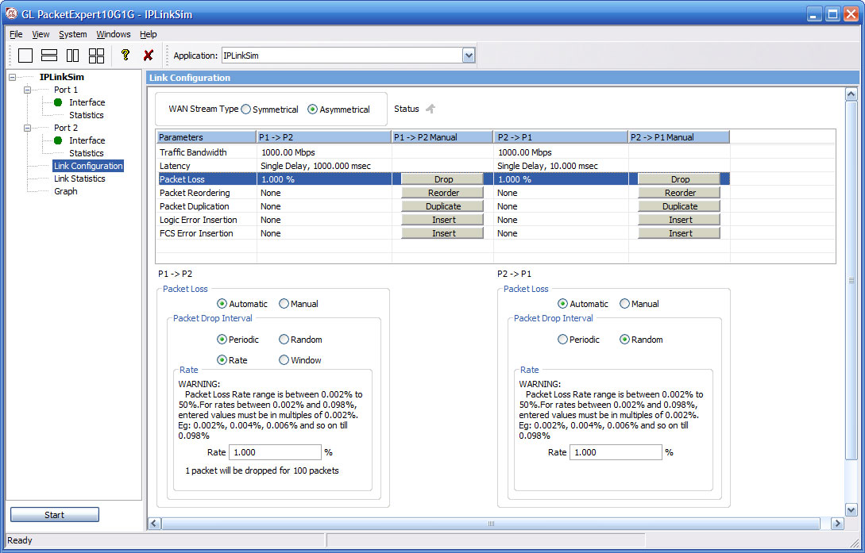Choose Random drop interval for P2 -> P1
The width and height of the screenshot is (865, 553).
click(x=624, y=340)
